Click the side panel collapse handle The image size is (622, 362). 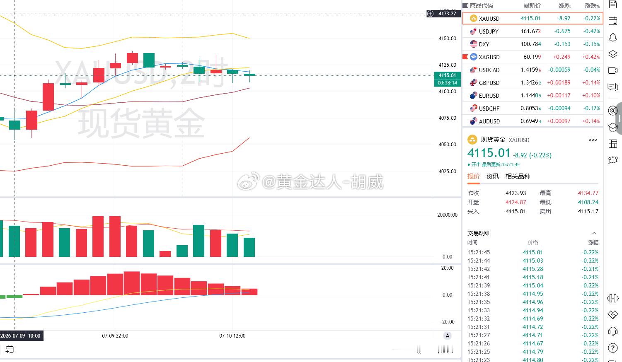pos(620,118)
